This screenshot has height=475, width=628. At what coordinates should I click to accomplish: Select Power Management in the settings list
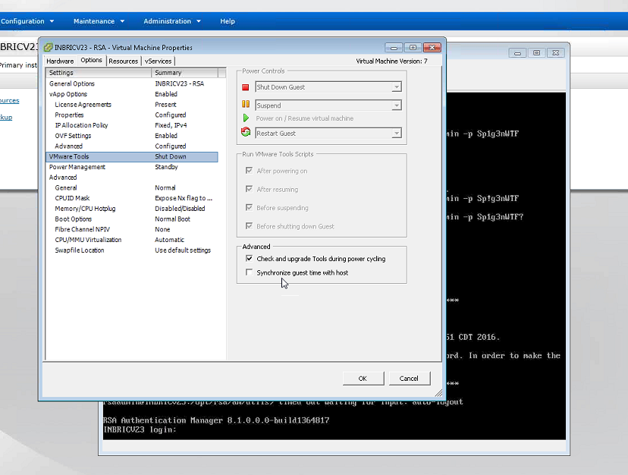tap(78, 166)
